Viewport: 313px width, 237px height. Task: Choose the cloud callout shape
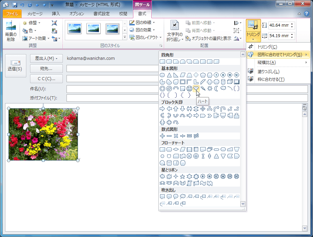(182, 197)
